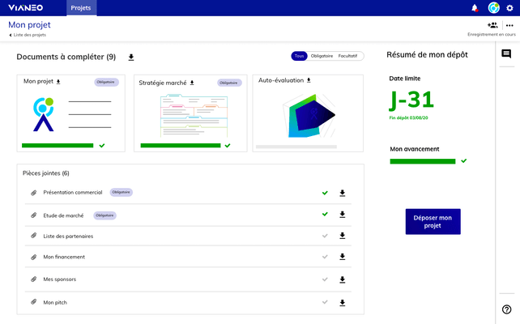This screenshot has width=520, height=324.
Task: Click the add collaborators icon
Action: click(492, 25)
